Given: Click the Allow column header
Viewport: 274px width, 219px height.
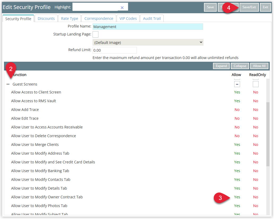Looking at the screenshot, I should (236, 75).
